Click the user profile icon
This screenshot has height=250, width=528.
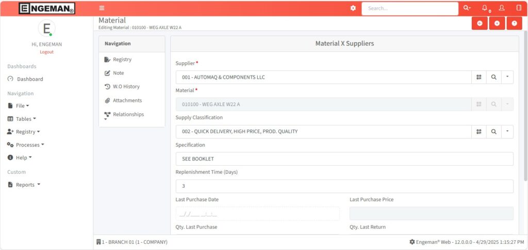coord(502,8)
